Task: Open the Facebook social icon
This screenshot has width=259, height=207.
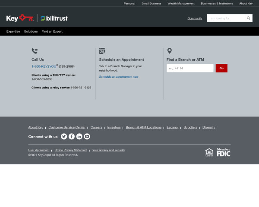Action: tap(72, 137)
